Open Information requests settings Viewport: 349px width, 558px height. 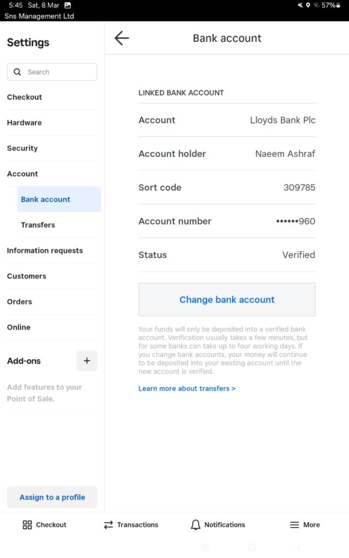(x=45, y=251)
